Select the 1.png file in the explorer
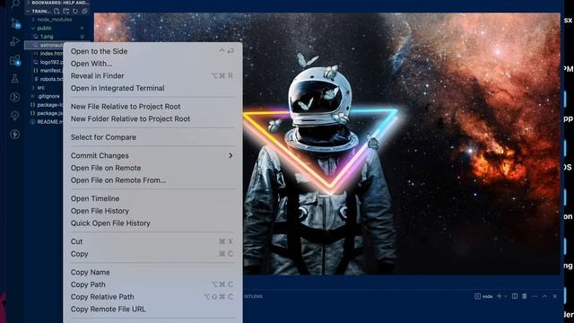 pos(47,37)
